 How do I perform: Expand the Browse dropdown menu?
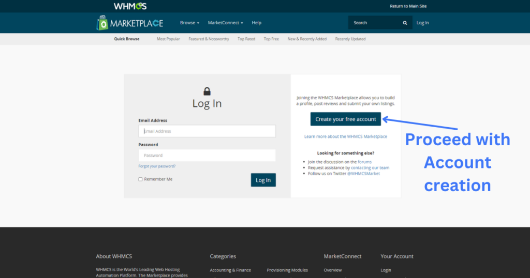coord(189,23)
